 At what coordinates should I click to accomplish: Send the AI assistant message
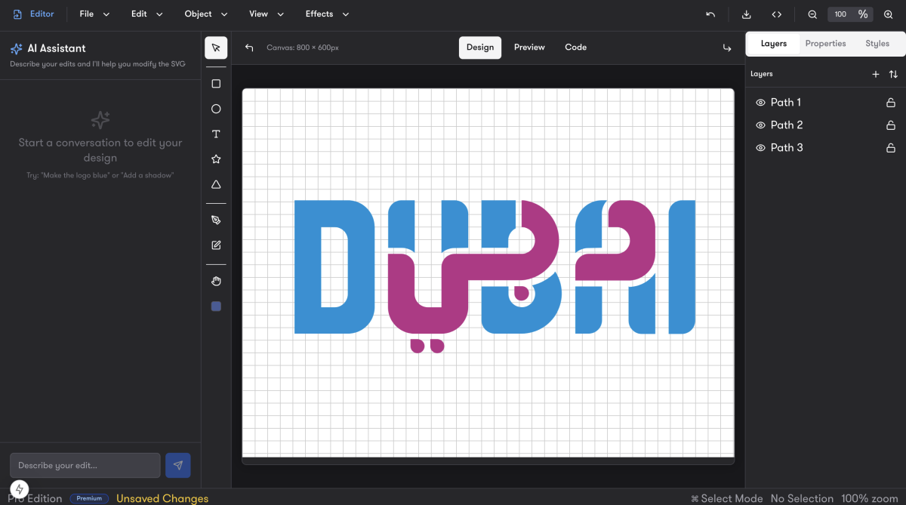pyautogui.click(x=178, y=465)
